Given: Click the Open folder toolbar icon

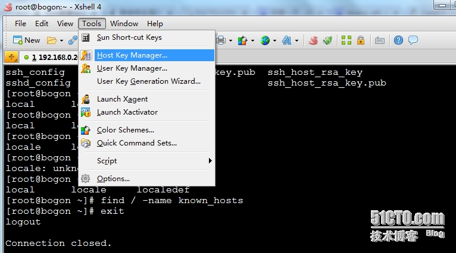Looking at the screenshot, I should coord(52,40).
